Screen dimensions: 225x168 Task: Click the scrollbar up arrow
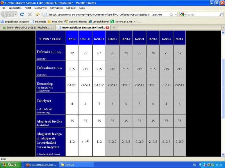[223, 32]
